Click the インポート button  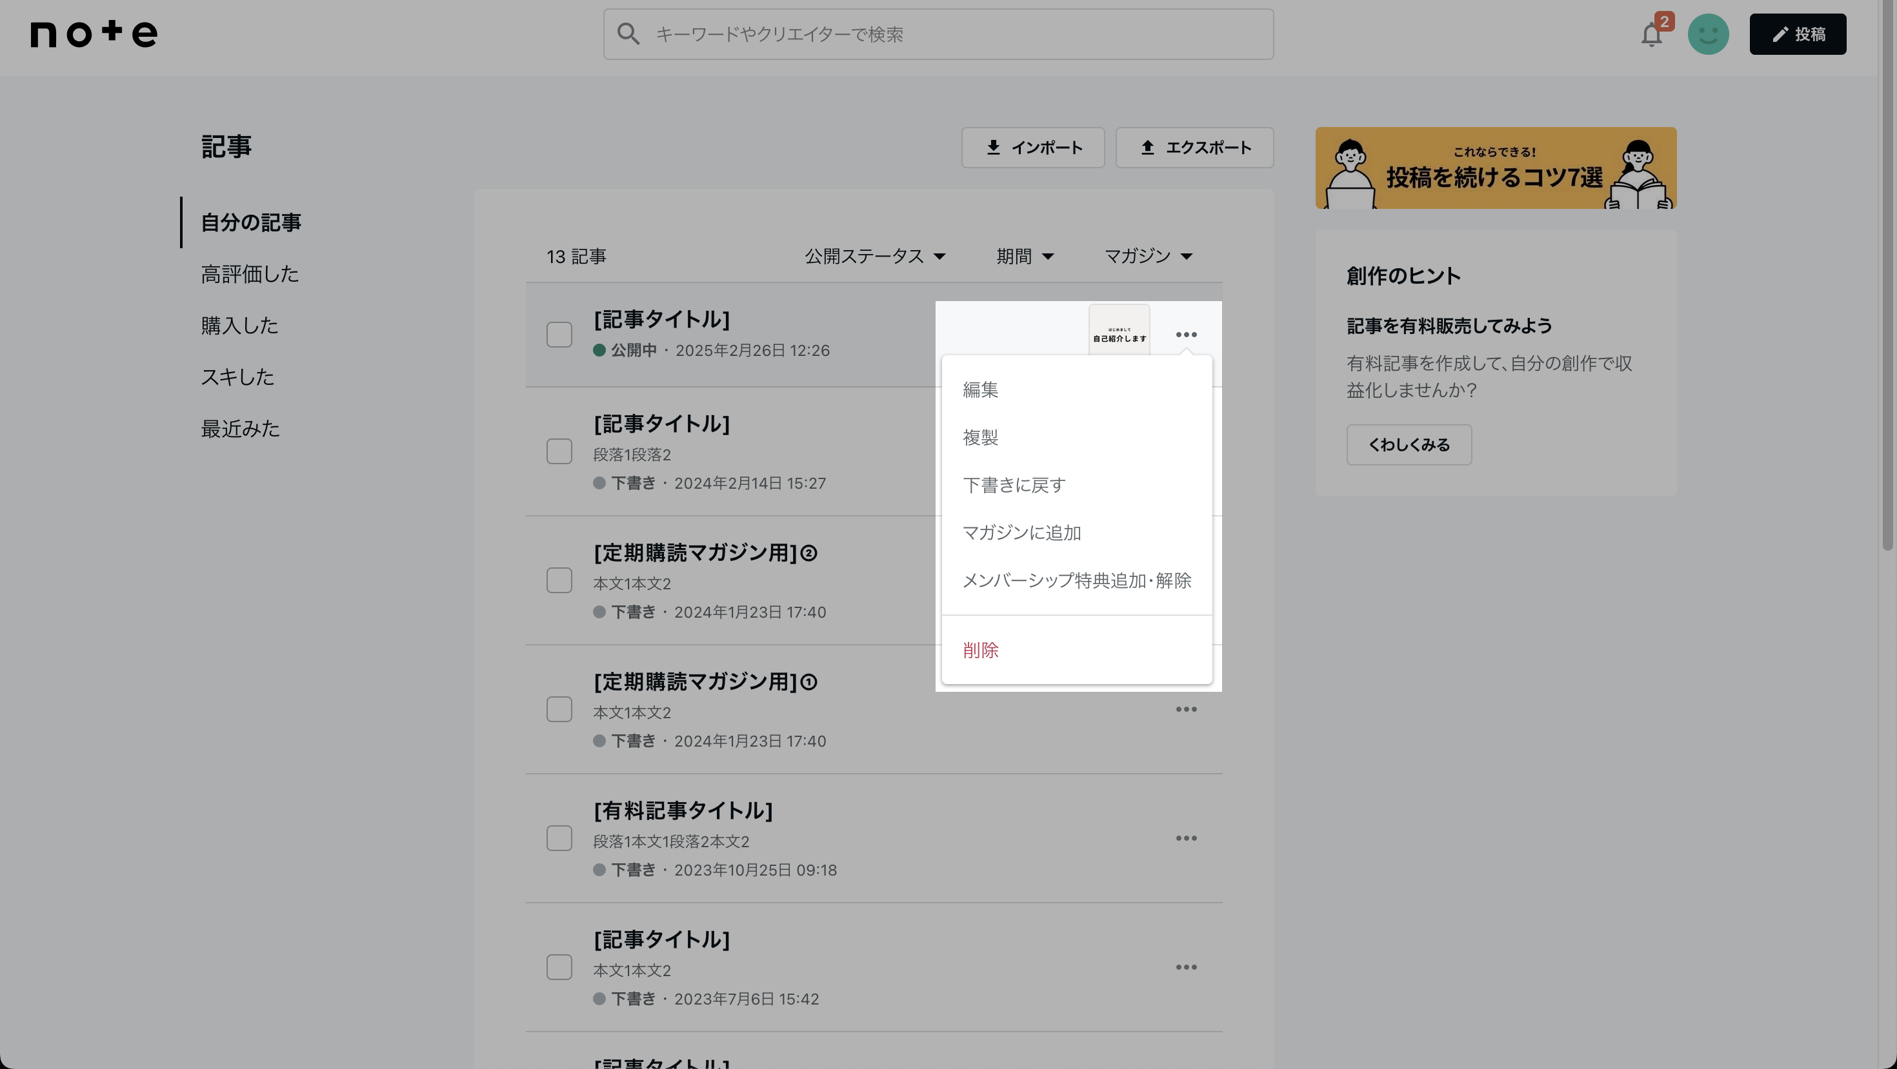[1032, 147]
